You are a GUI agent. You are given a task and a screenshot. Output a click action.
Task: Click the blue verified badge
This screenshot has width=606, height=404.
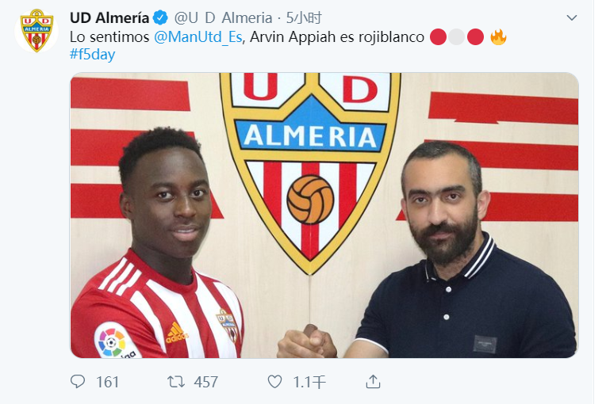click(160, 17)
